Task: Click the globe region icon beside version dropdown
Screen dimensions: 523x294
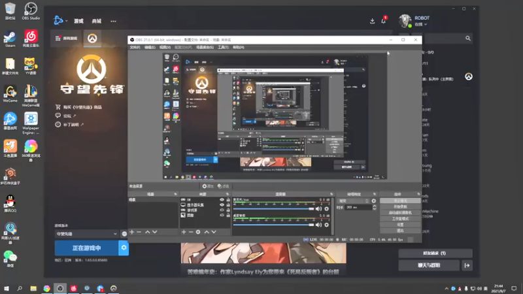Action: (124, 234)
